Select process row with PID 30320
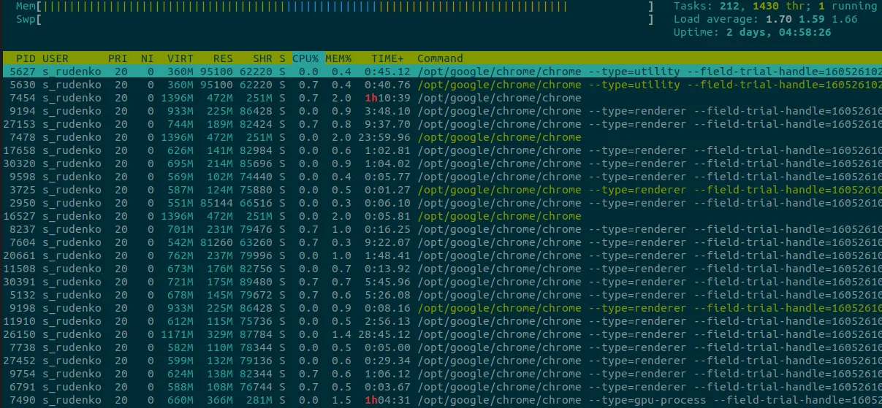The image size is (882, 408). [441, 163]
